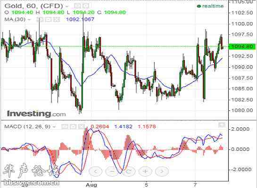Expand the MA (30) legend dropdown arrow
Screen dimensions: 257x188
point(29,20)
